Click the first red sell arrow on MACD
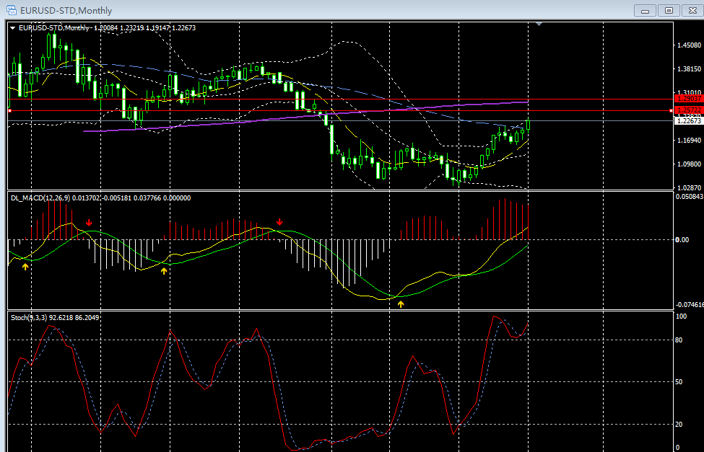 click(x=89, y=223)
